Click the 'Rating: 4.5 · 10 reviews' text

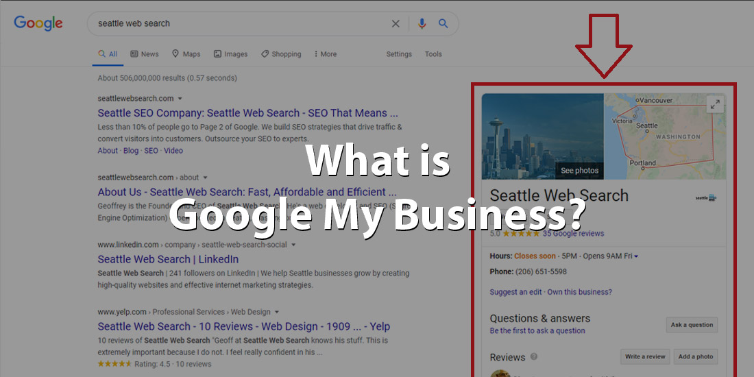coord(173,364)
